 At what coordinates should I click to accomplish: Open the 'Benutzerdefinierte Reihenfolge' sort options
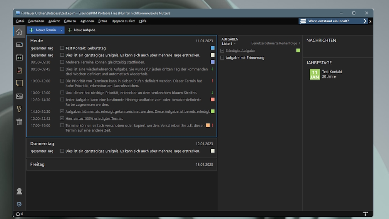[275, 44]
